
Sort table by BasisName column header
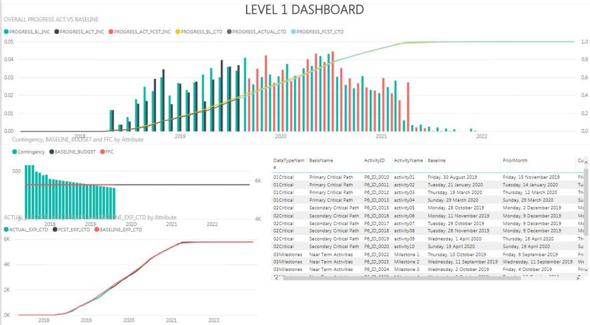coord(321,160)
